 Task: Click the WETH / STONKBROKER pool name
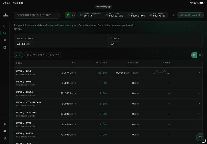pyautogui.click(x=29, y=103)
